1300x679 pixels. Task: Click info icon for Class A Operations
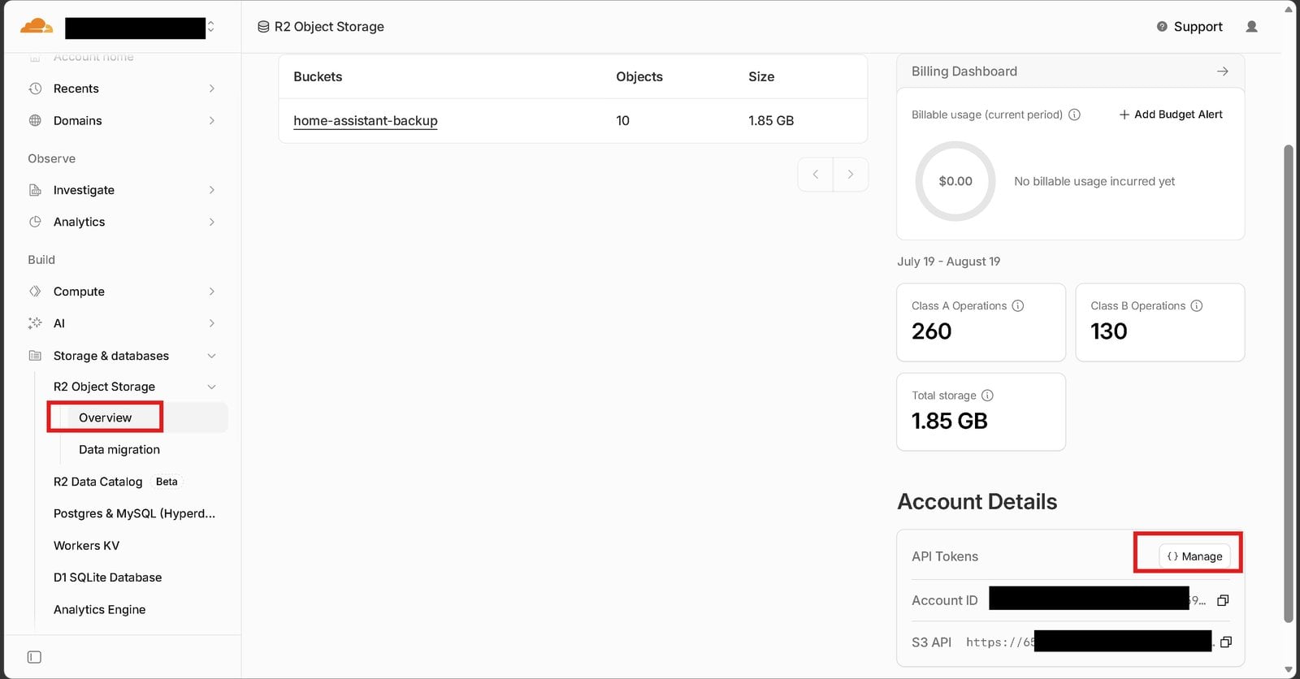click(x=1018, y=306)
